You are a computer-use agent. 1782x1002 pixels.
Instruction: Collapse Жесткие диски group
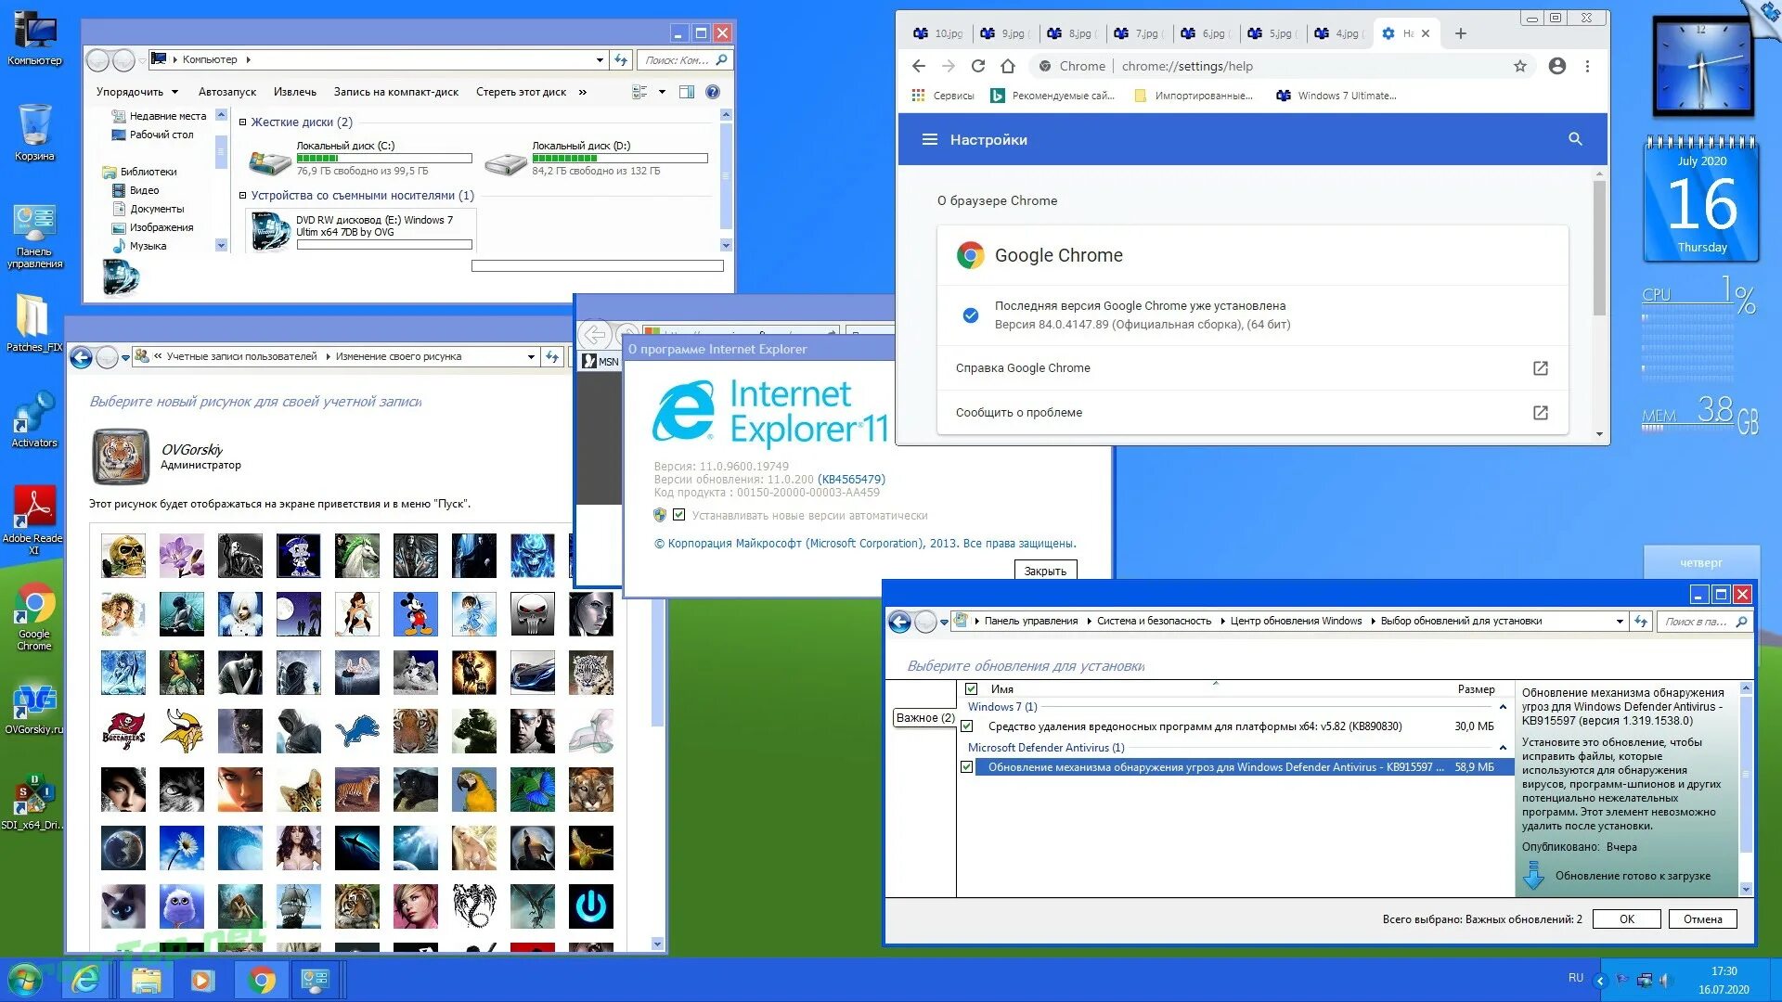coord(242,122)
